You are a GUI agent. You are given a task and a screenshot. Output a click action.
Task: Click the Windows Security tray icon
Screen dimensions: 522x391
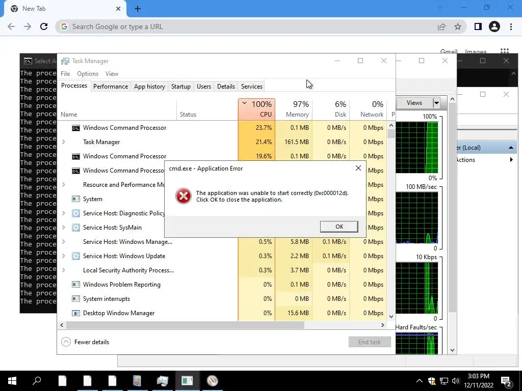click(x=432, y=381)
